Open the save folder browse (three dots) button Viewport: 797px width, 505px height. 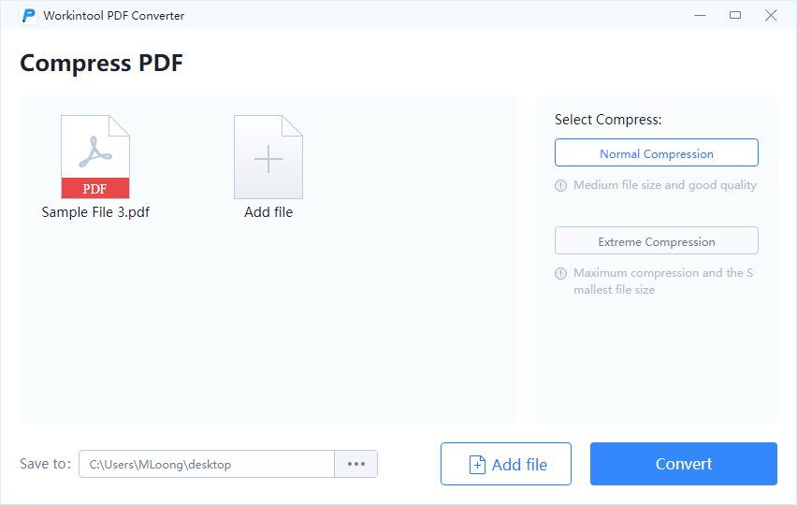click(355, 464)
